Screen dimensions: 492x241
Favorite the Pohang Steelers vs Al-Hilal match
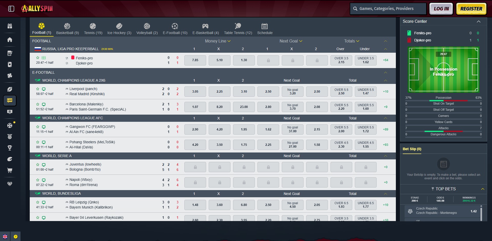click(x=38, y=142)
